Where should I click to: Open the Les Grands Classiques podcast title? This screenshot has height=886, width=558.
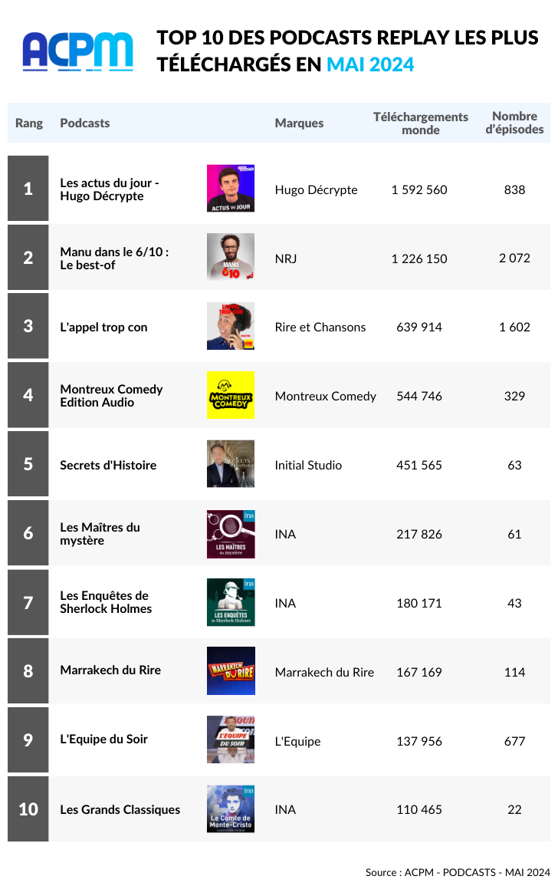pos(120,810)
